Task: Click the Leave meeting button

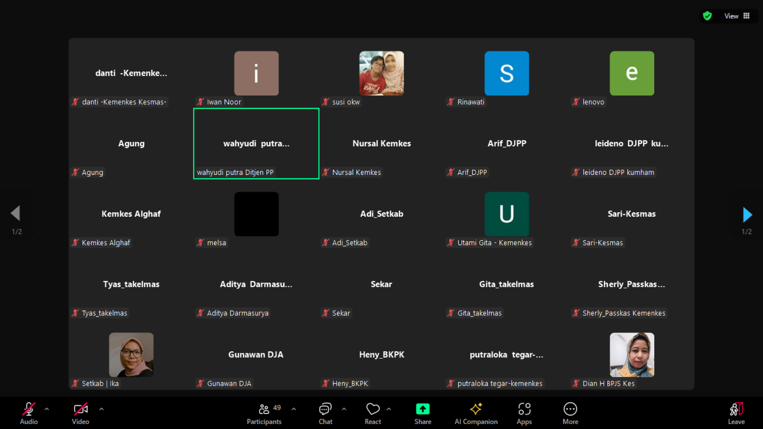Action: coord(736,413)
